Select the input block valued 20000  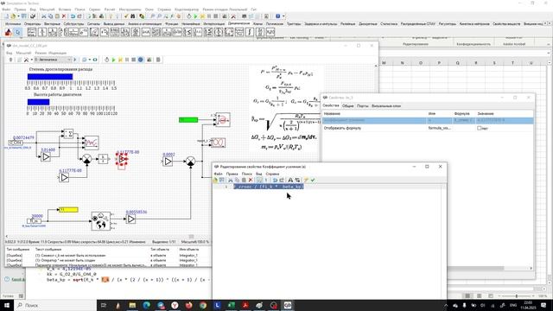35,221
